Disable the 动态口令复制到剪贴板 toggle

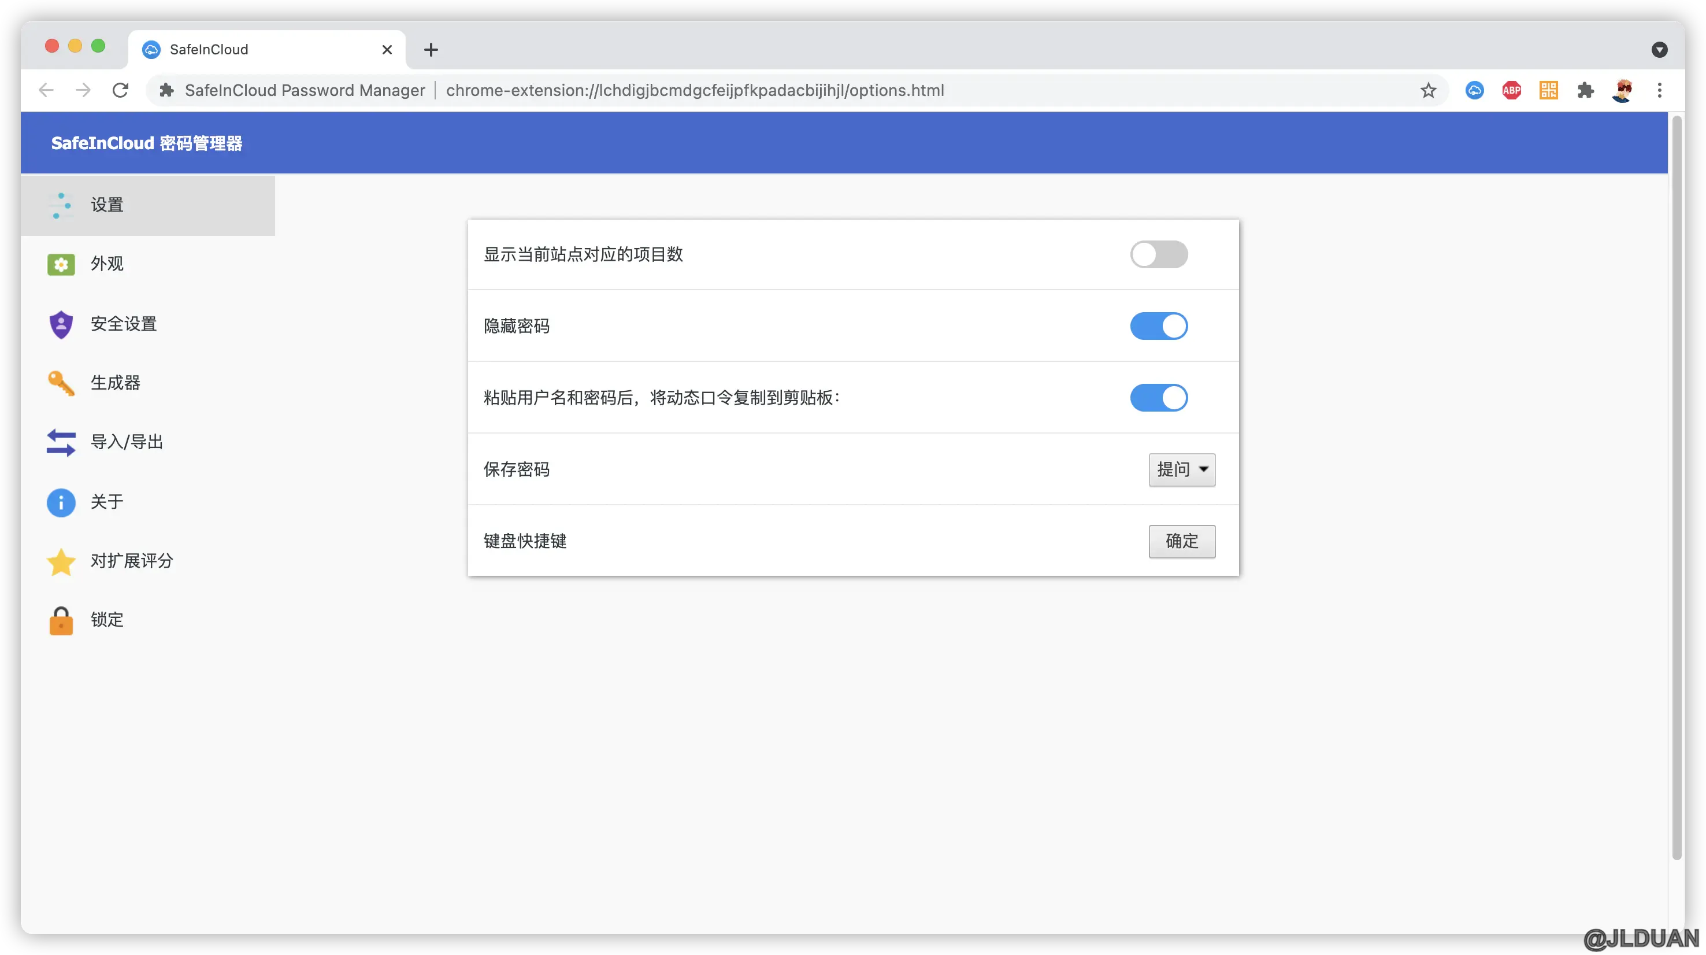pos(1158,397)
